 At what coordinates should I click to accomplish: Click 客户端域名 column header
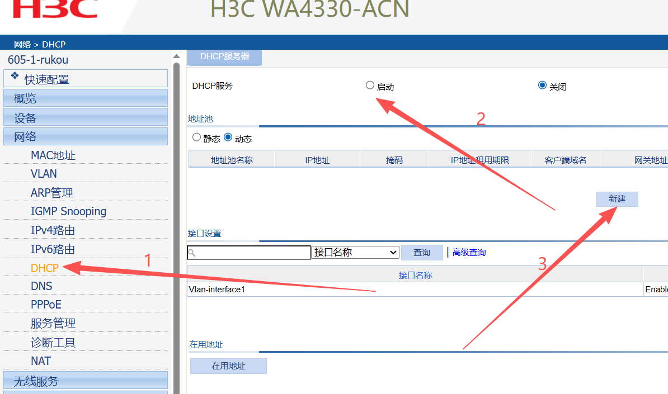565,160
